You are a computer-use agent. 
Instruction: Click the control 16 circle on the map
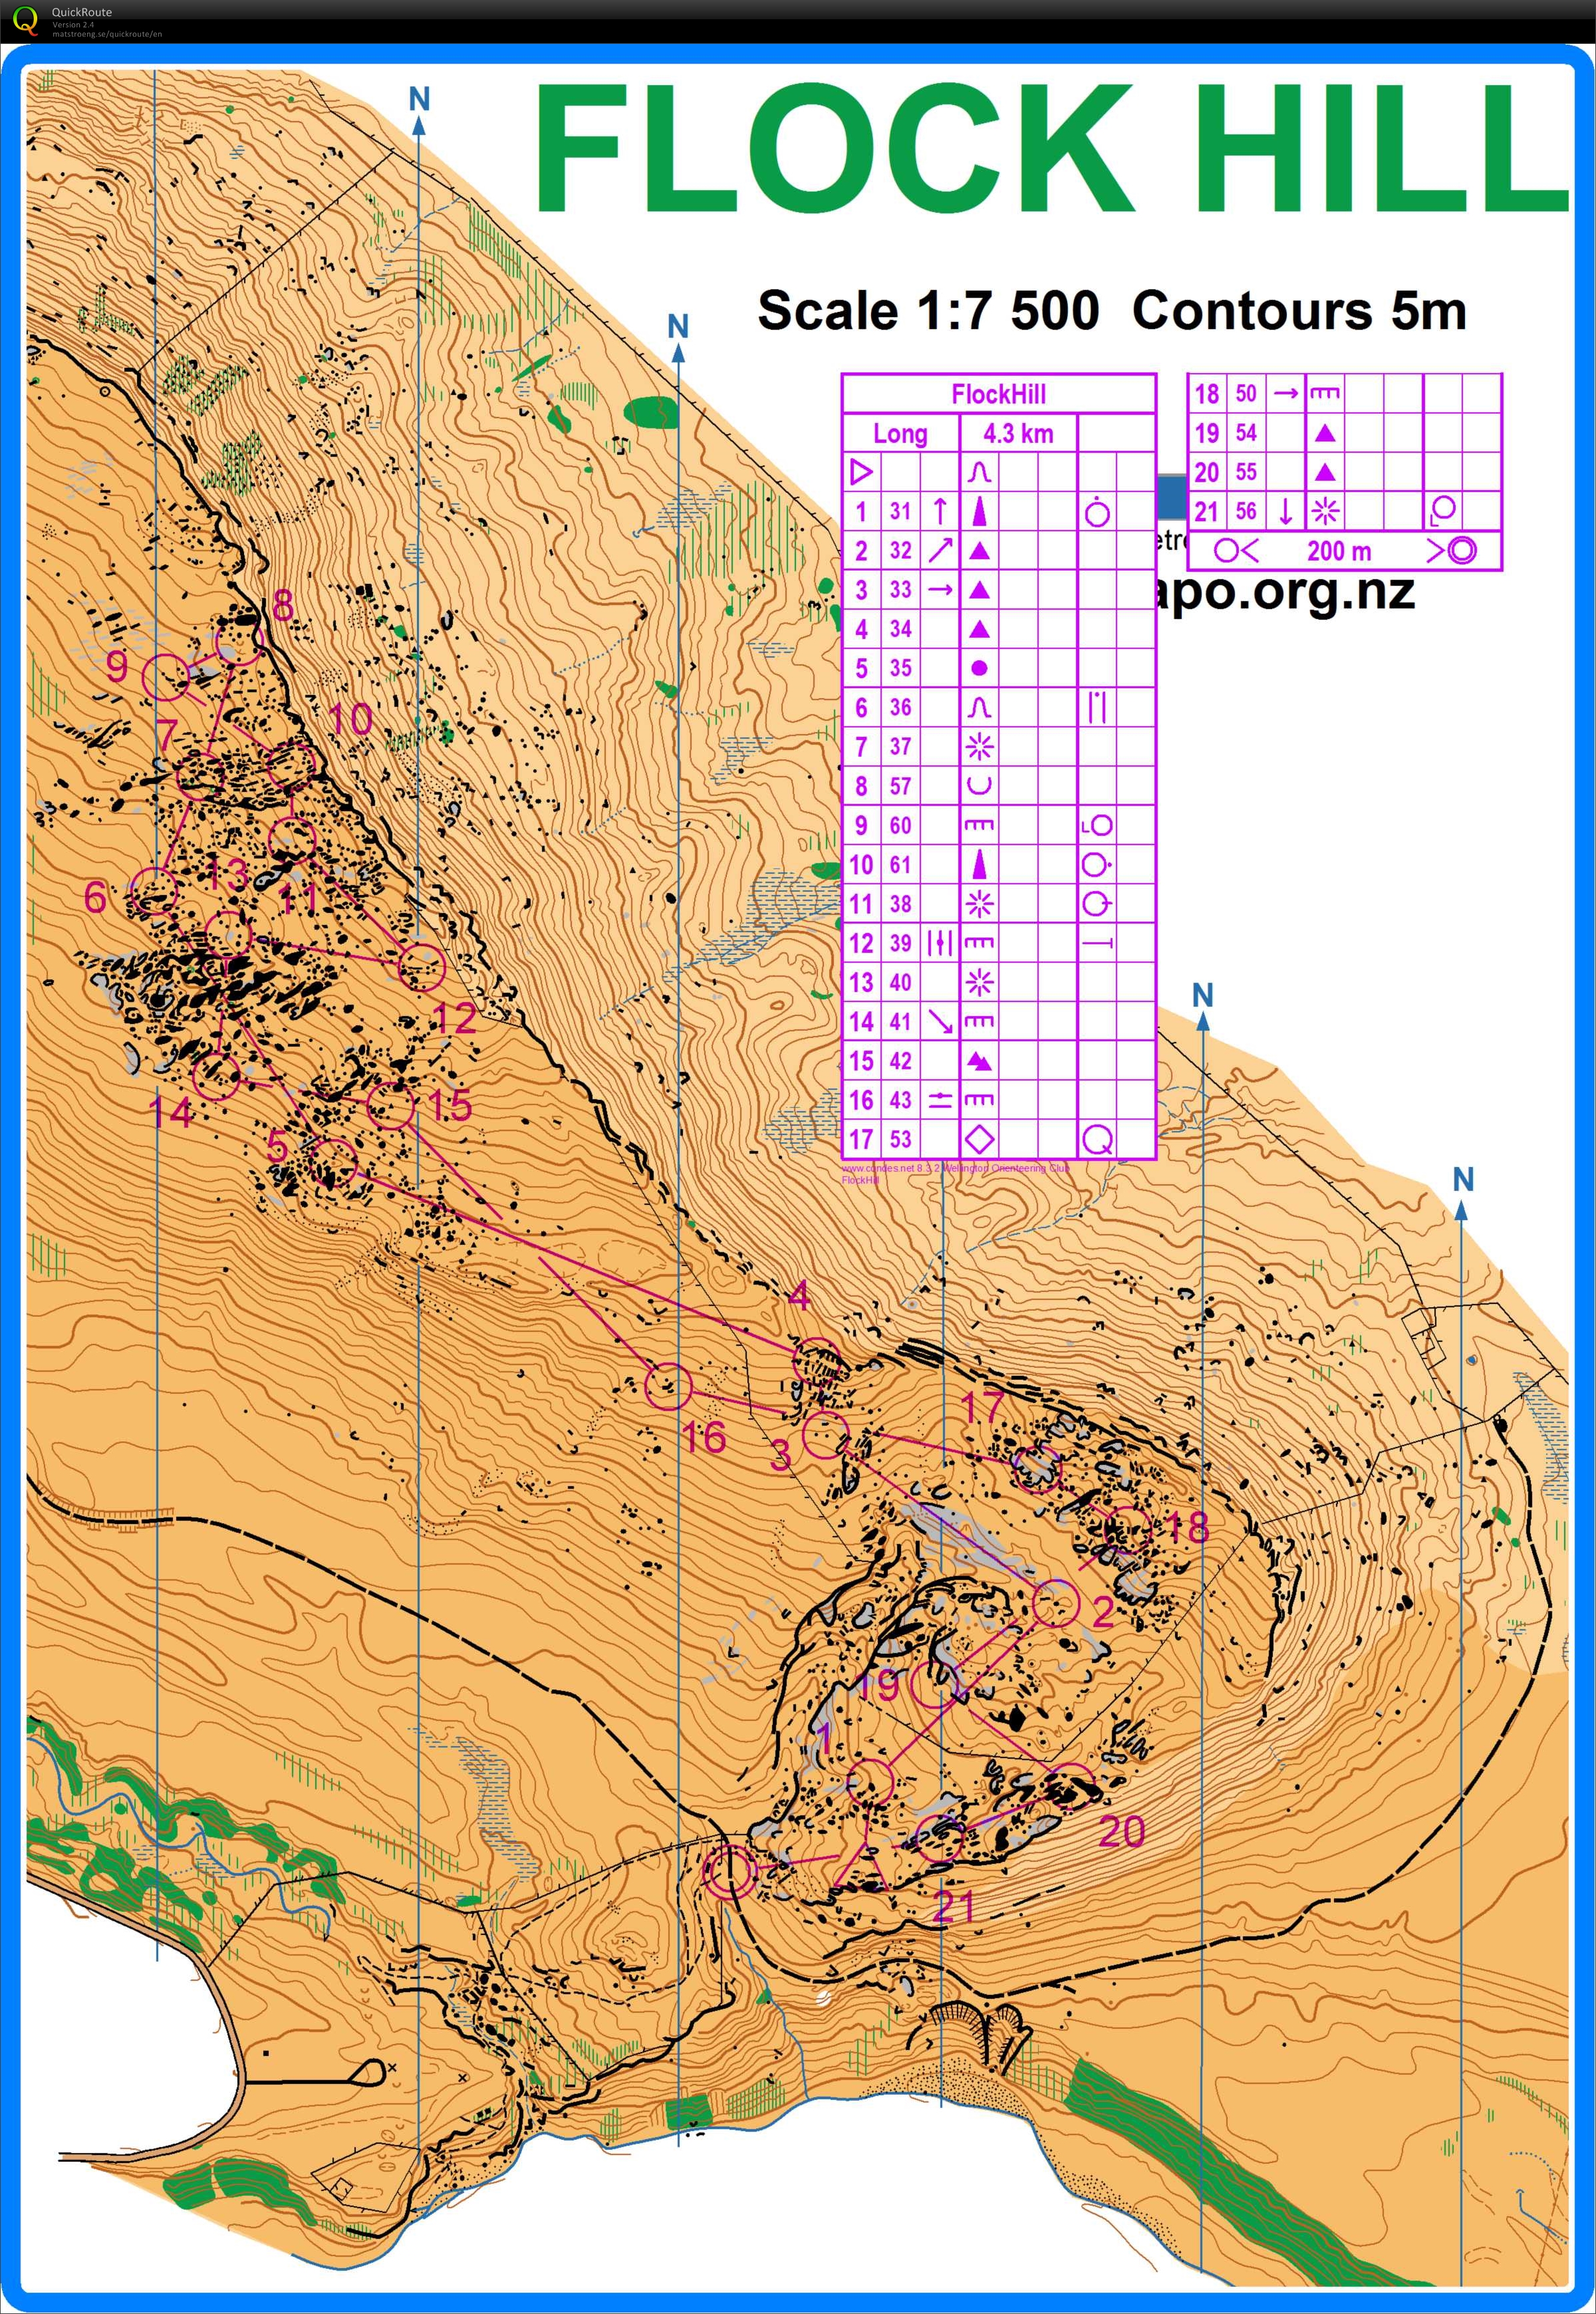click(668, 1386)
